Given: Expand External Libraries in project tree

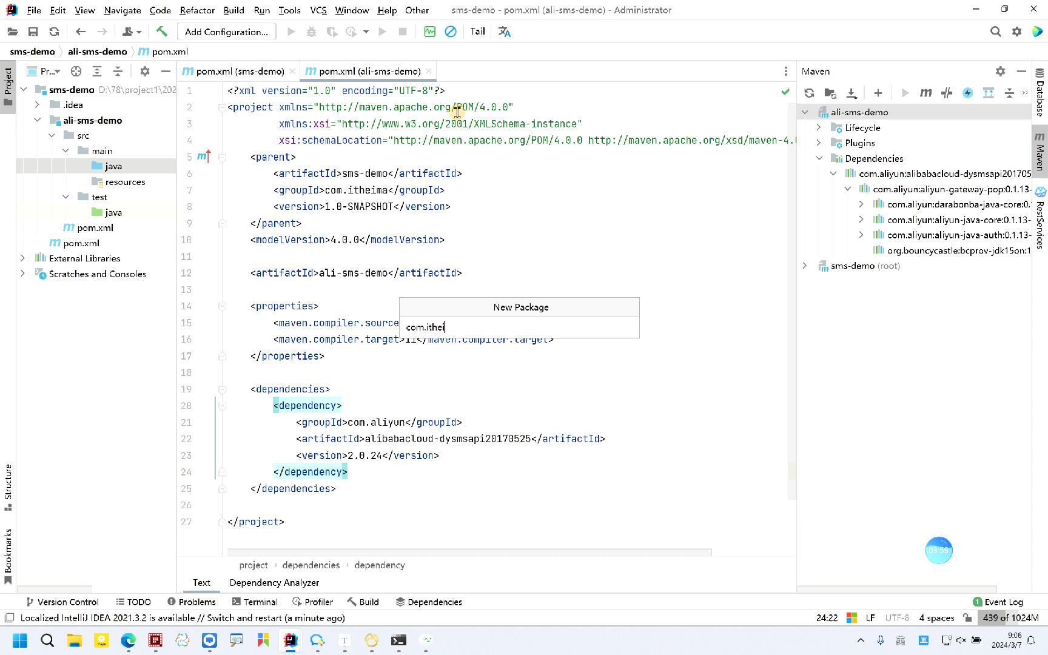Looking at the screenshot, I should (23, 258).
